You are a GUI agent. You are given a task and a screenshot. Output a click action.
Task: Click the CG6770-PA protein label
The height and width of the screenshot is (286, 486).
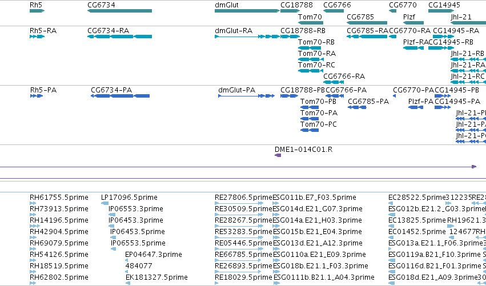point(413,90)
